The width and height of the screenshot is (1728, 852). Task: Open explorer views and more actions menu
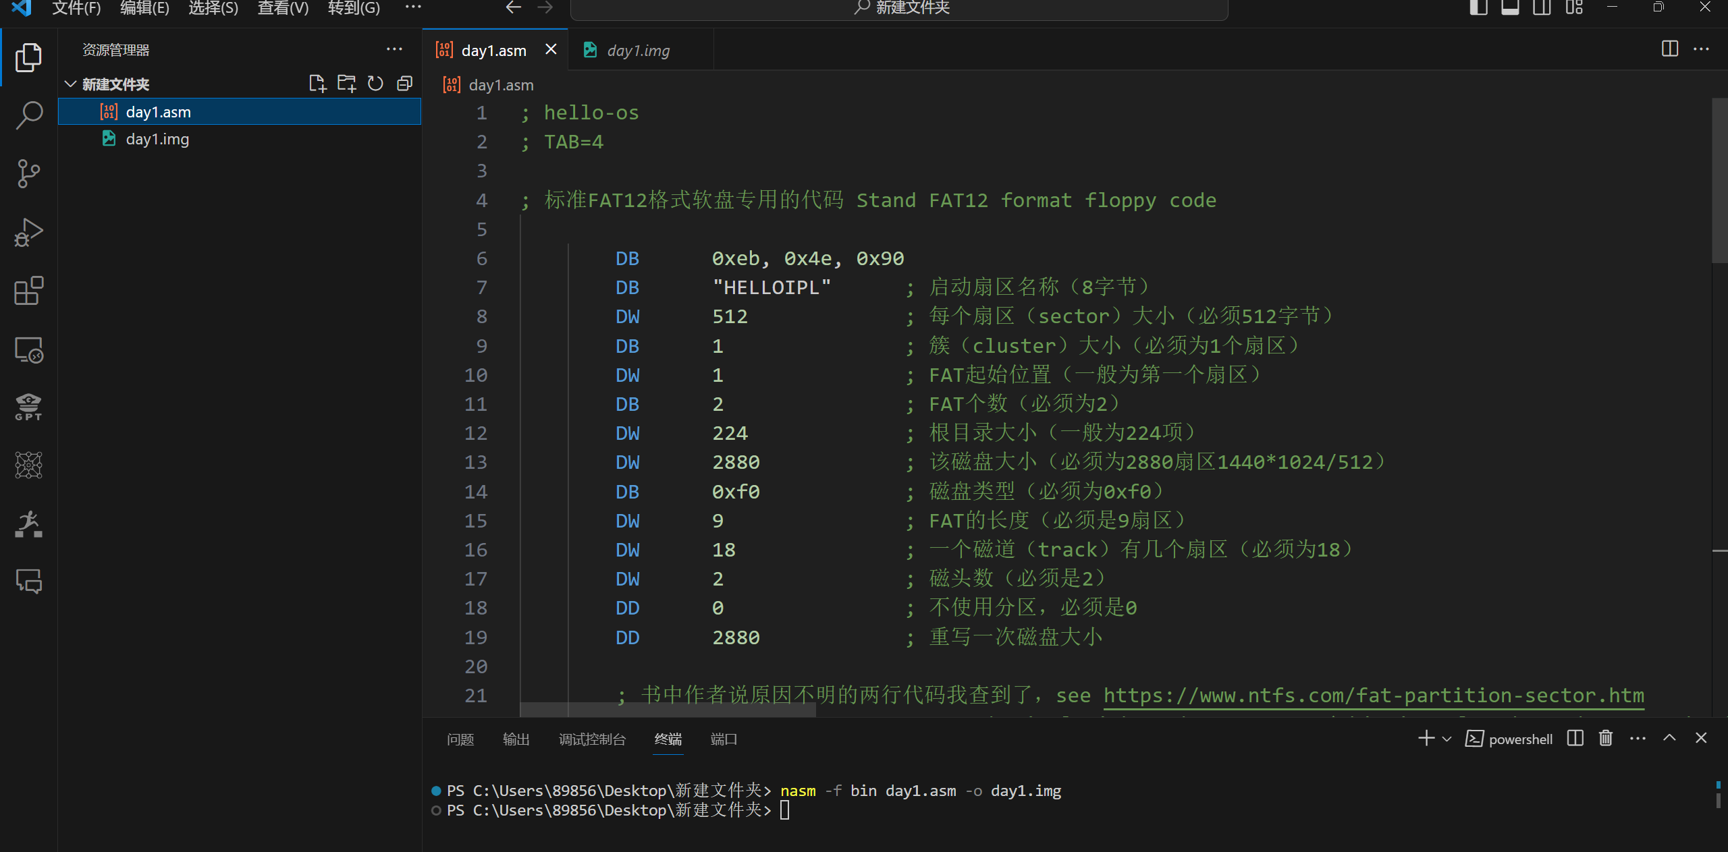[x=394, y=49]
